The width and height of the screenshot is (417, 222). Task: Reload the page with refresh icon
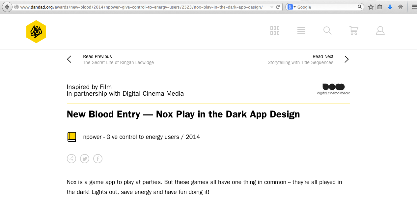[278, 7]
